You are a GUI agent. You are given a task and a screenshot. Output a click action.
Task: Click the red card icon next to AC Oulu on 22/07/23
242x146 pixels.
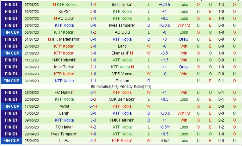[56, 18]
